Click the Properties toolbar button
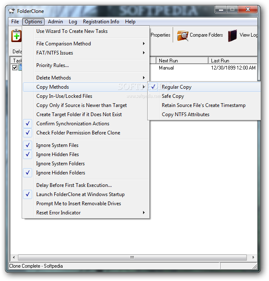The width and height of the screenshot is (269, 281). pyautogui.click(x=161, y=35)
